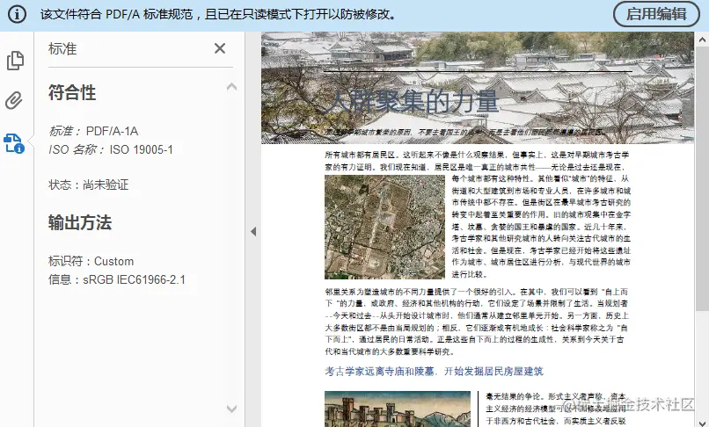Click the down chevron at panel bottom
This screenshot has width=709, height=427.
pyautogui.click(x=231, y=409)
